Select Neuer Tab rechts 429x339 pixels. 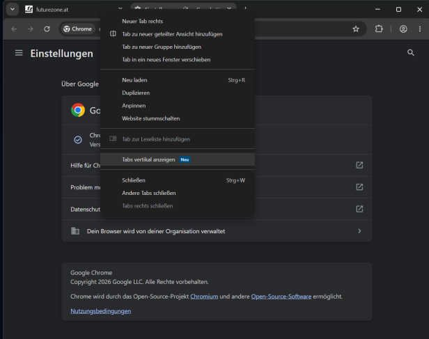pyautogui.click(x=178, y=22)
